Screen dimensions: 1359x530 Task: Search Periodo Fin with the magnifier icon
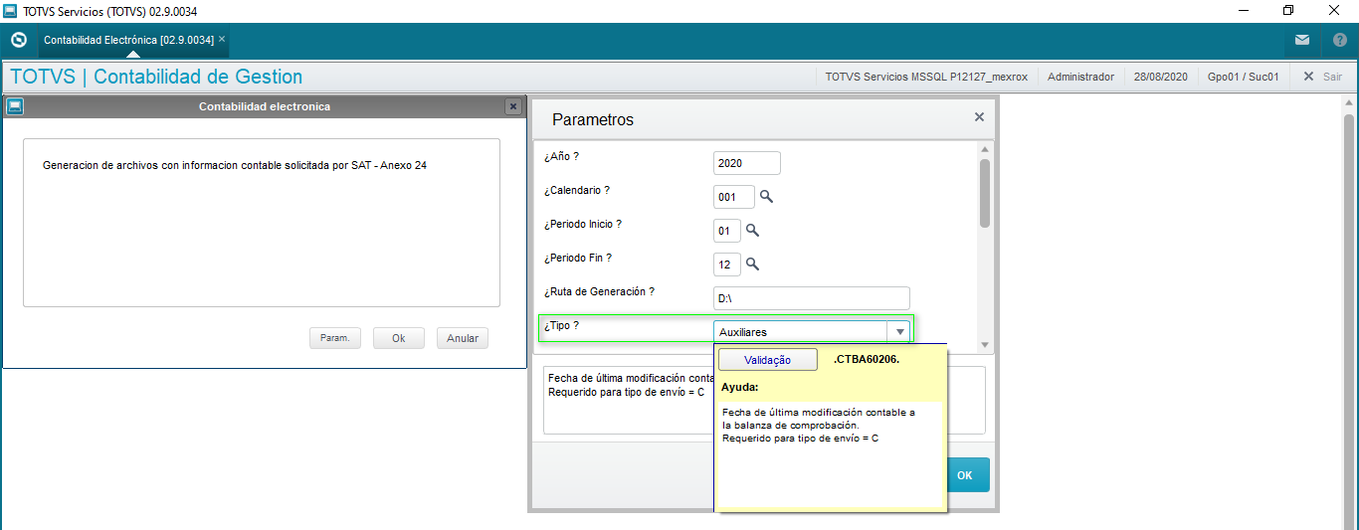click(753, 265)
